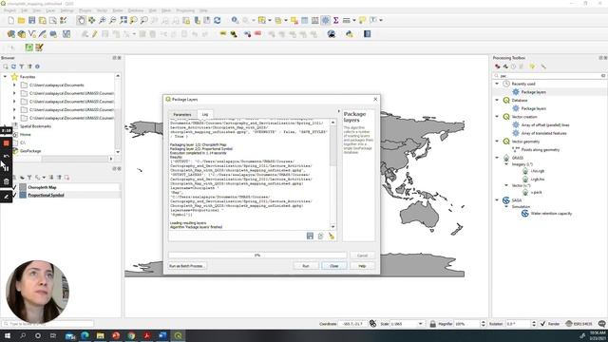The height and width of the screenshot is (342, 608).
Task: Expand the first Documents favorite folder
Action: (14, 85)
